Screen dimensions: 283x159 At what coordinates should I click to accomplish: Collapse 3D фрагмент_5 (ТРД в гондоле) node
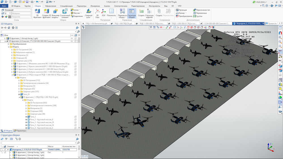(12, 75)
